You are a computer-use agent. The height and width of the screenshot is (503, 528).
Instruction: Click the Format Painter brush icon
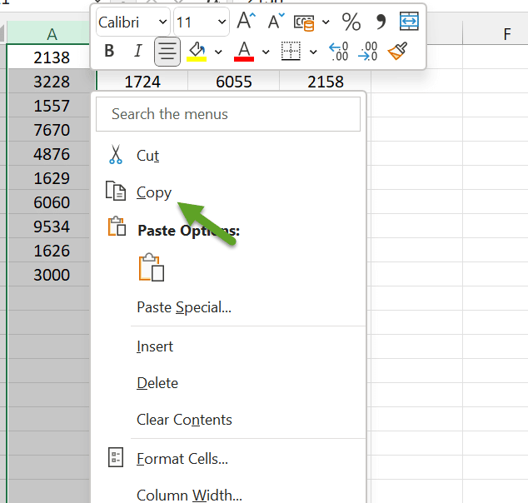(397, 51)
